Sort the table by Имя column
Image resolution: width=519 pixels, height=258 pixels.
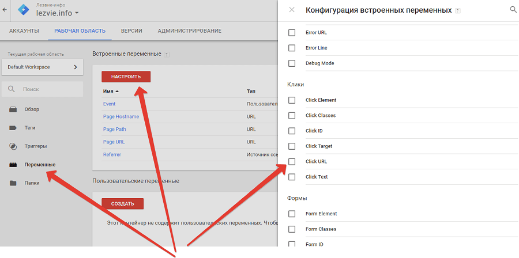click(111, 91)
